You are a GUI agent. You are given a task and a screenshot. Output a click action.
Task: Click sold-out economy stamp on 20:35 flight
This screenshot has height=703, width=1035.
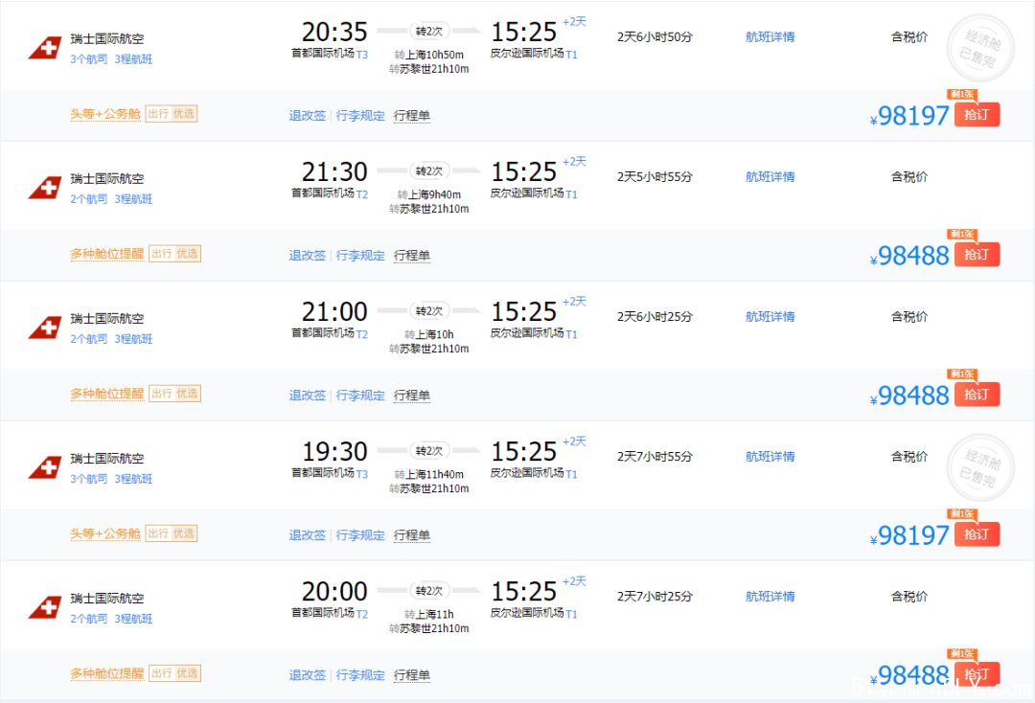[980, 46]
